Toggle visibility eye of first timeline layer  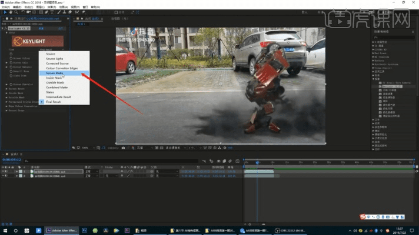(x=3, y=171)
